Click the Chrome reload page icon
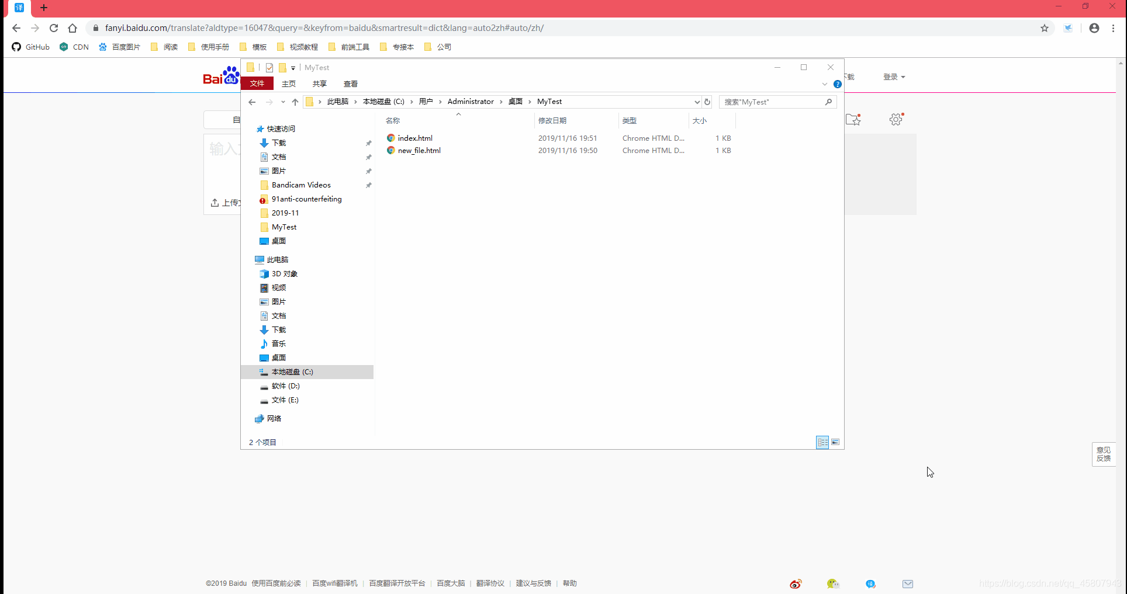The image size is (1127, 594). pyautogui.click(x=54, y=28)
